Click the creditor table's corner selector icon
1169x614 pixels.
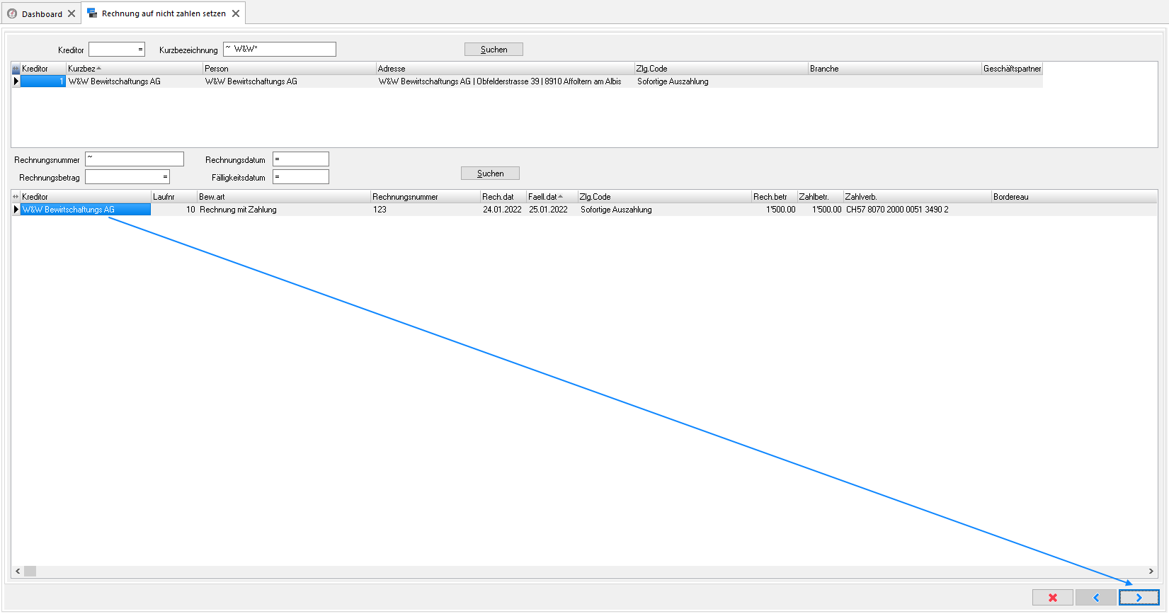click(16, 69)
